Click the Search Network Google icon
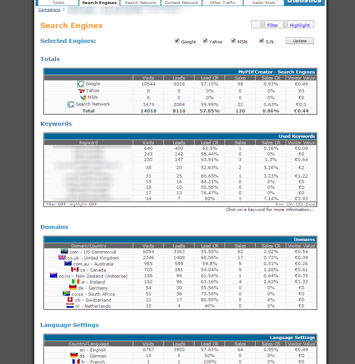Screen dimensions: 355x364 71,104
